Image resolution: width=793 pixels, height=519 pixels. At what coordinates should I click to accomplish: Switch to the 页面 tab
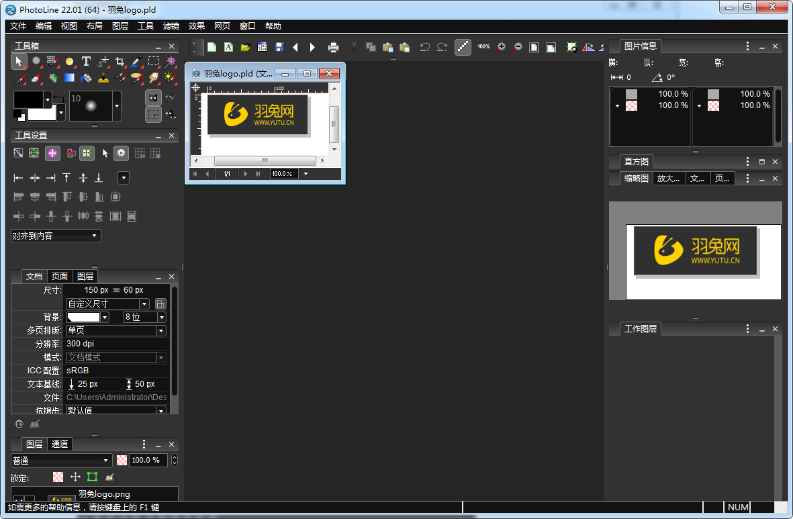(60, 276)
